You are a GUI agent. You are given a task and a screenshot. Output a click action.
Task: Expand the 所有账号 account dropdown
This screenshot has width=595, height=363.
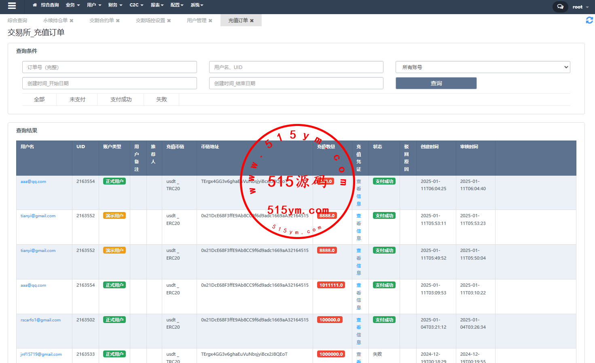point(483,67)
